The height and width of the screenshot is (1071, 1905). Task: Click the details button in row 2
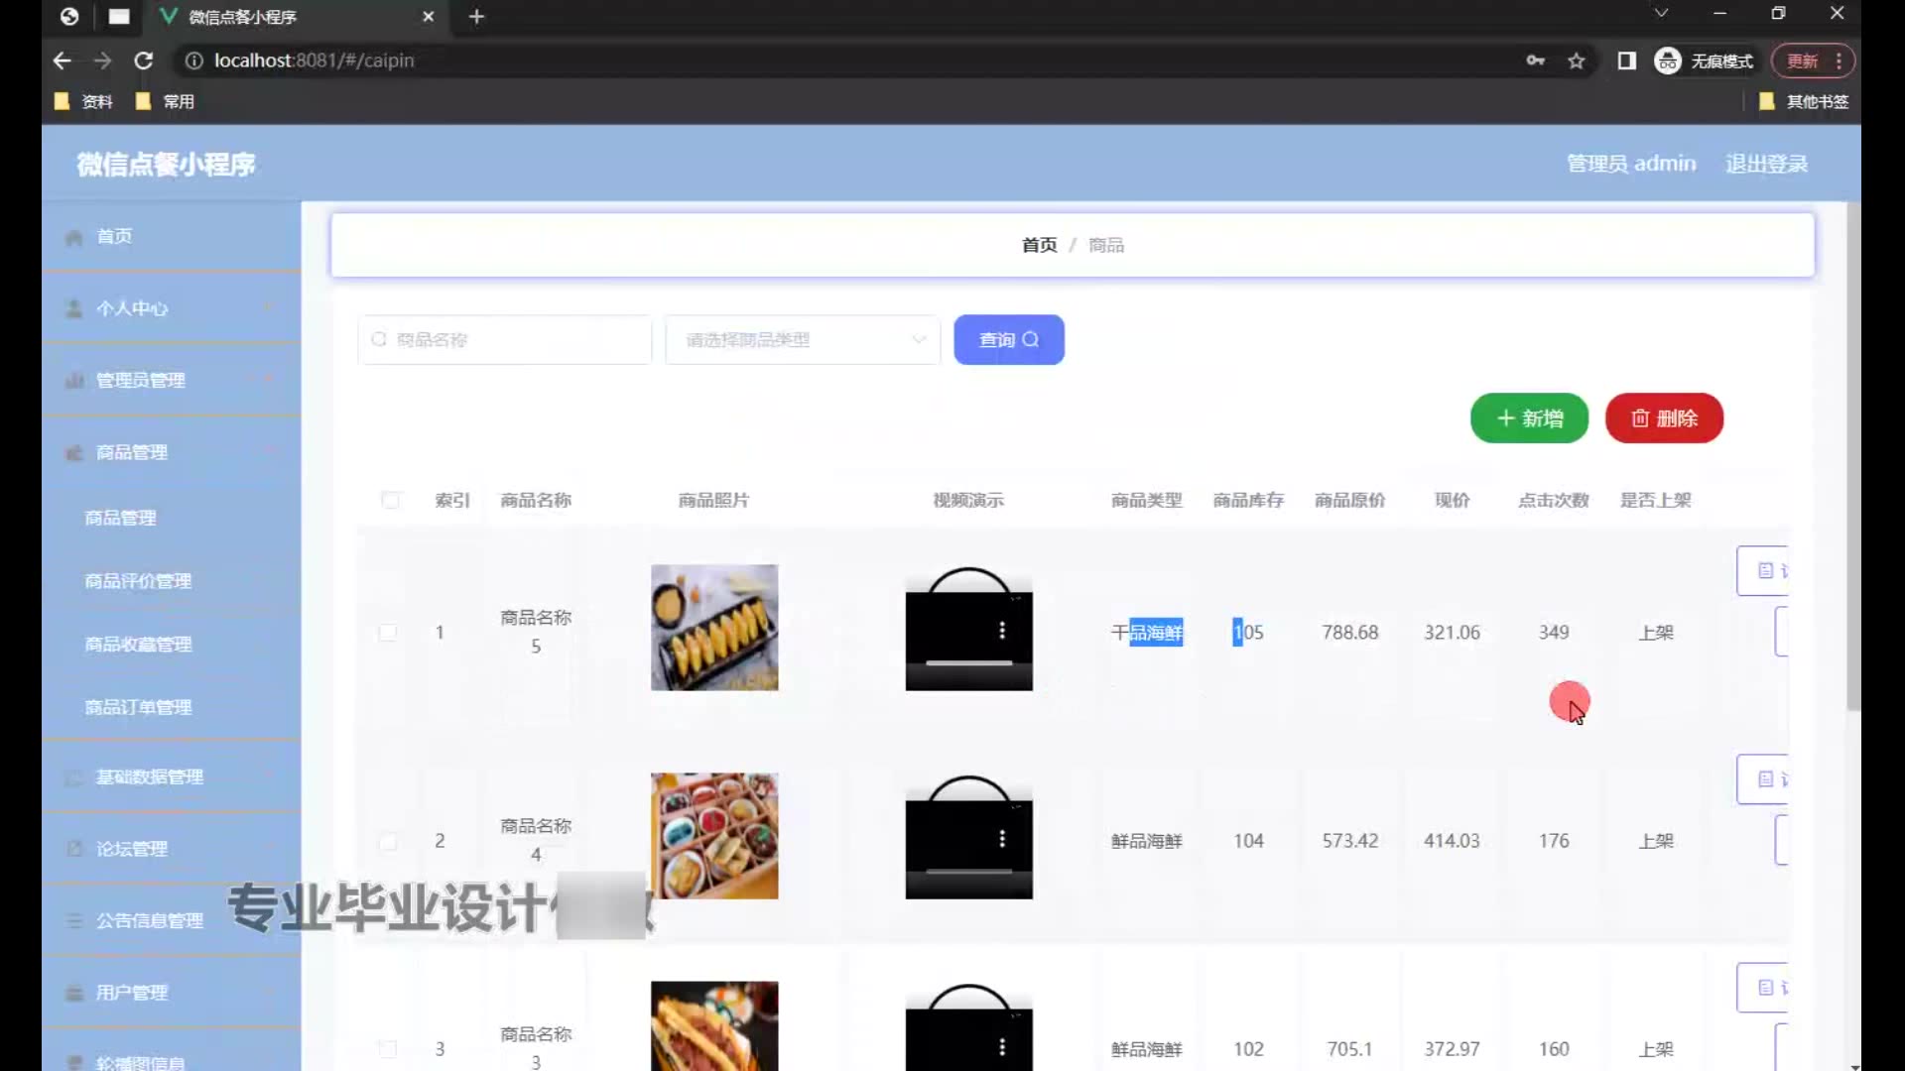(x=1763, y=779)
